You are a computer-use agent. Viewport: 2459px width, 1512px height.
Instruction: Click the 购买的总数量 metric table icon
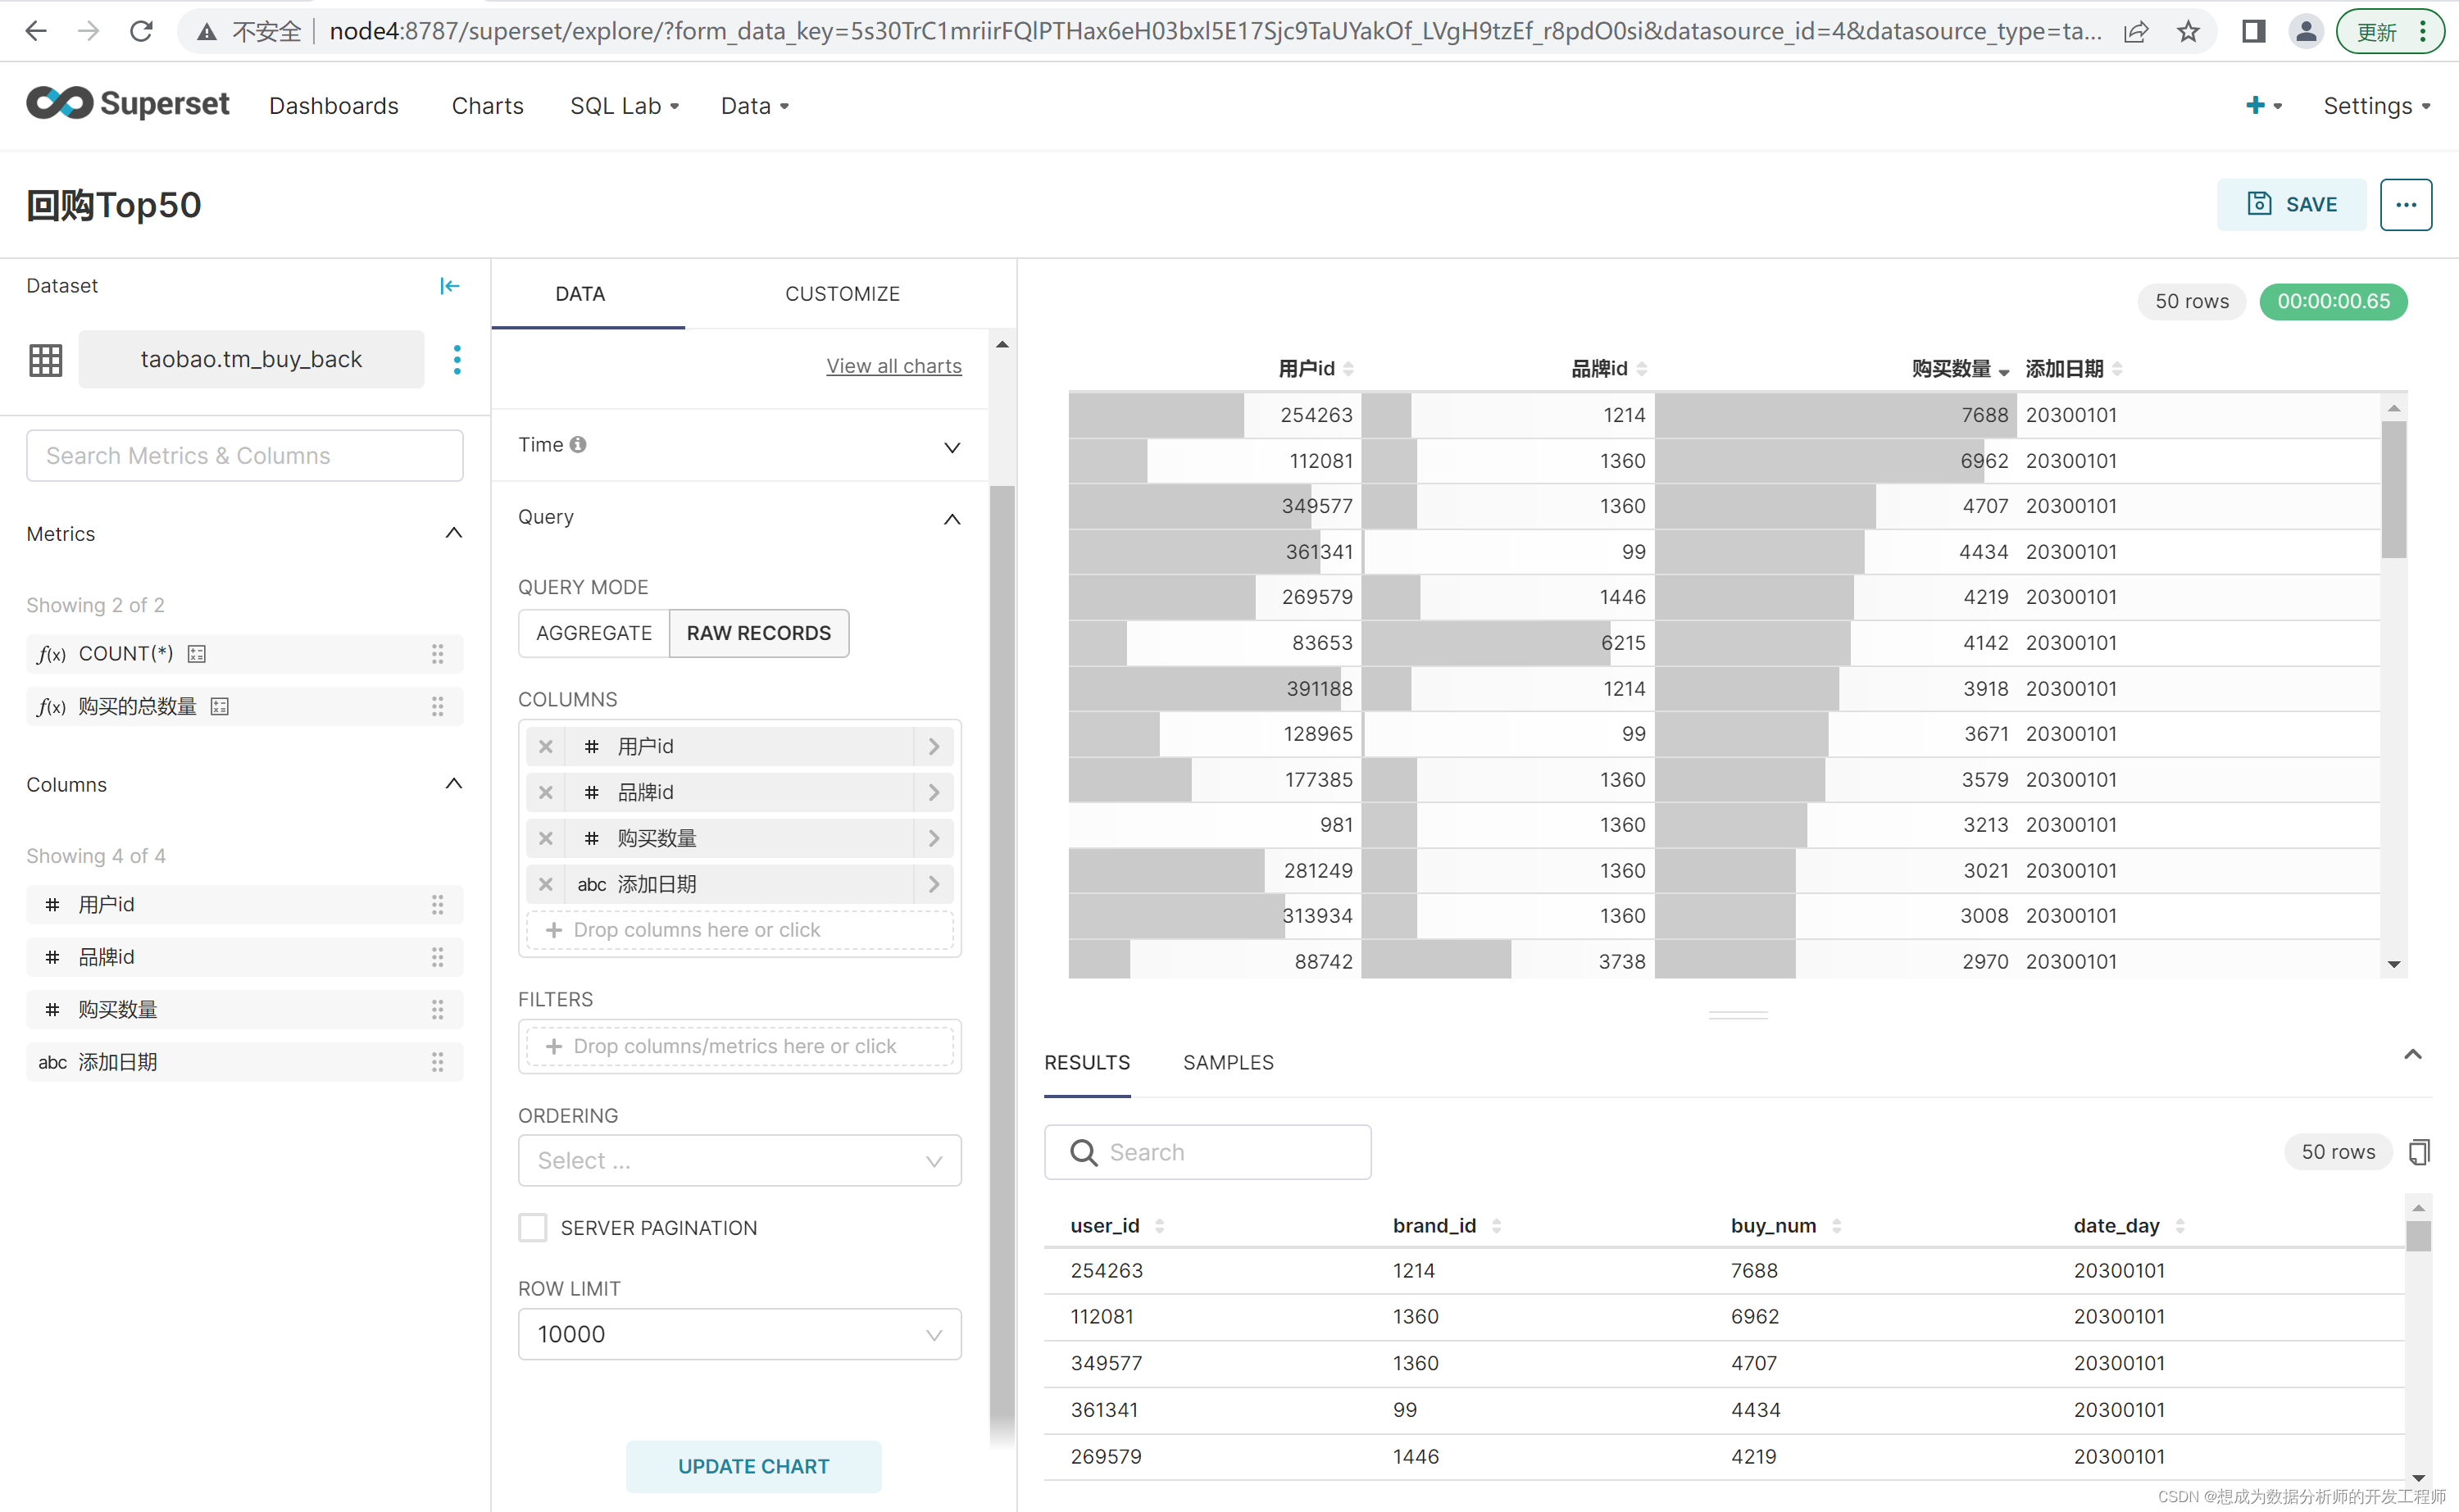coord(218,704)
